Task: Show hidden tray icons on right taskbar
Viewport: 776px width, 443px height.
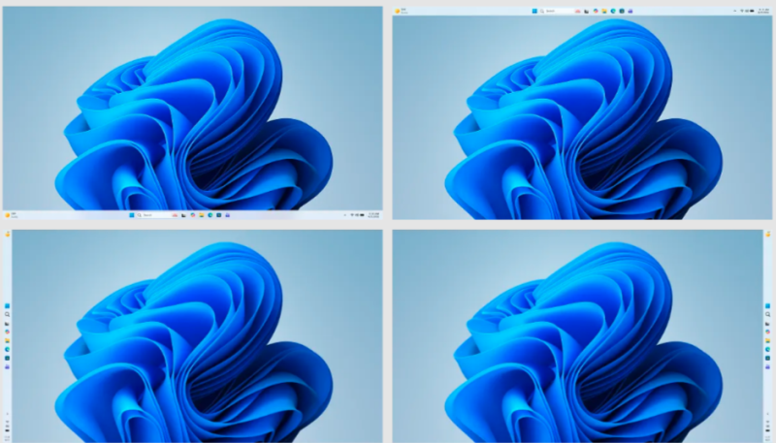Action: coord(768,414)
